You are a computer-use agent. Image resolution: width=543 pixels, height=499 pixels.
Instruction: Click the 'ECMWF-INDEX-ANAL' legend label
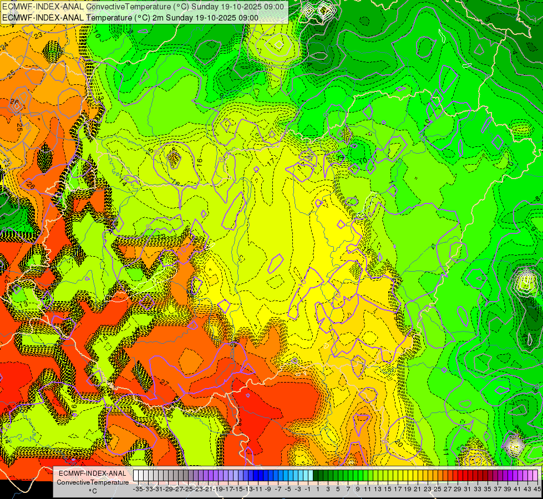[93, 473]
